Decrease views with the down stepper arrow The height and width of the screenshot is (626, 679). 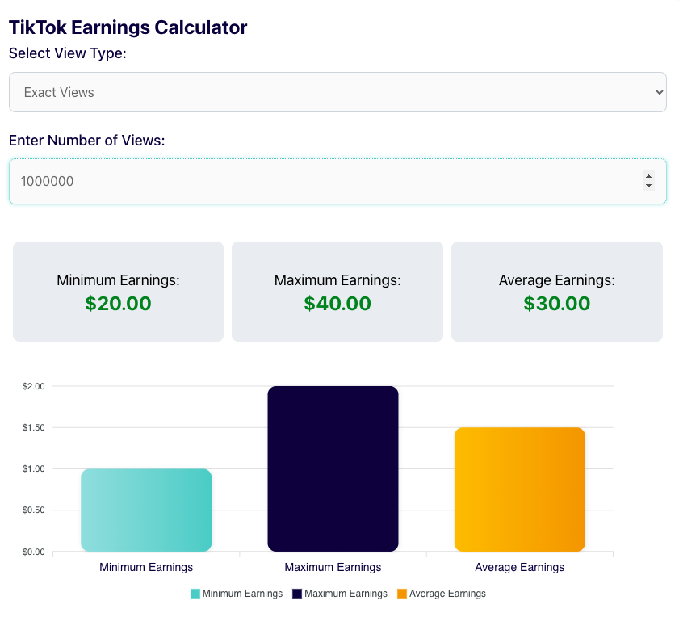click(x=648, y=186)
